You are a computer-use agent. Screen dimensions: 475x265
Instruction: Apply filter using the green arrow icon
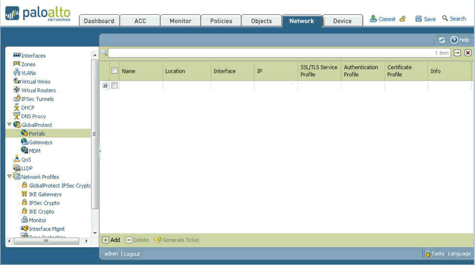pyautogui.click(x=457, y=53)
